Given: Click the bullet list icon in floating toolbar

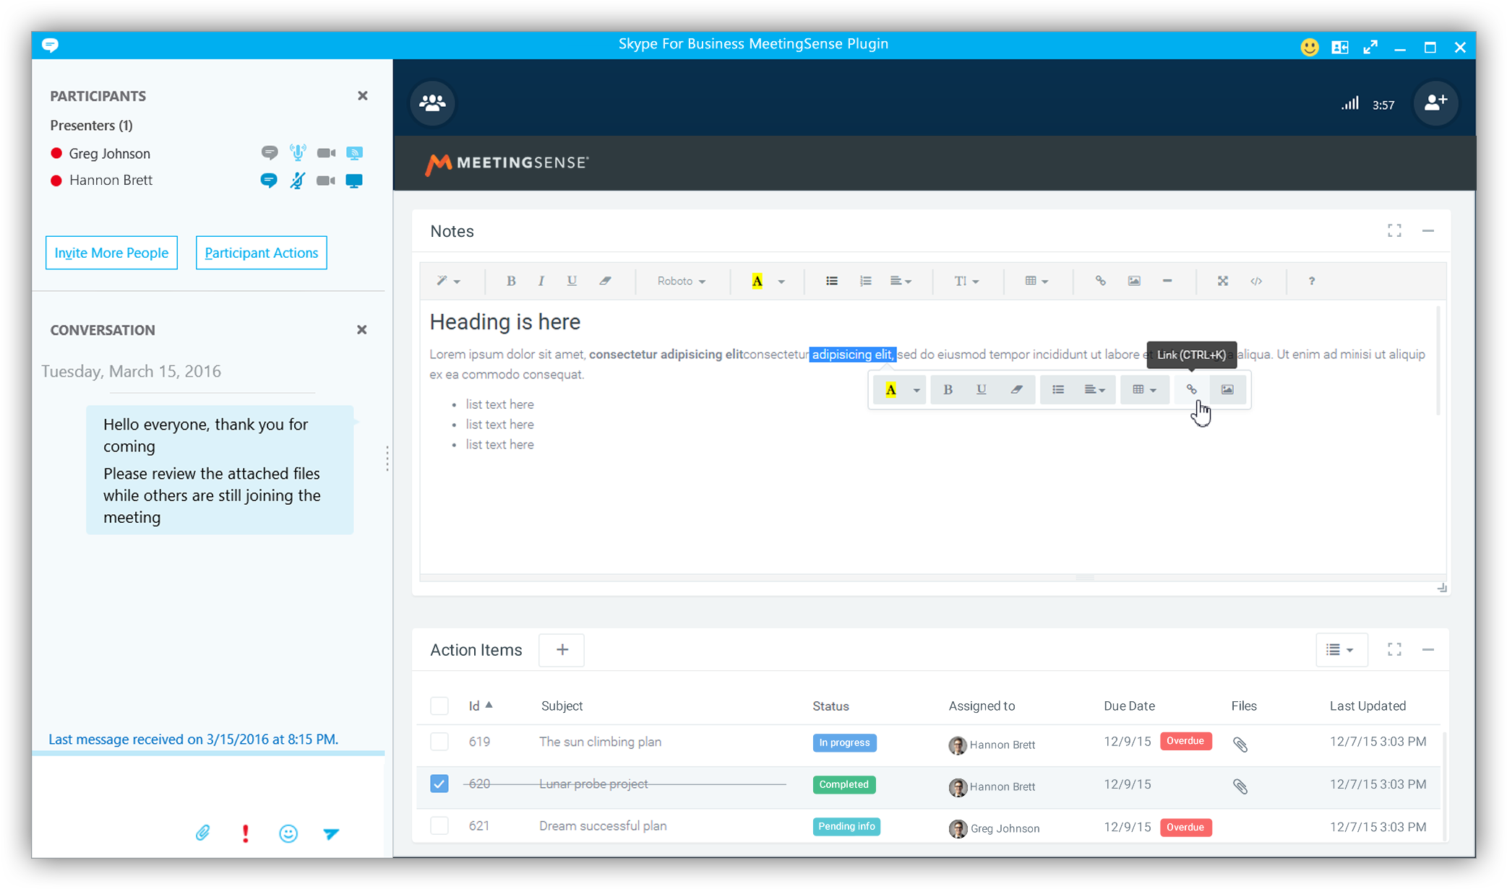Looking at the screenshot, I should (x=1058, y=390).
